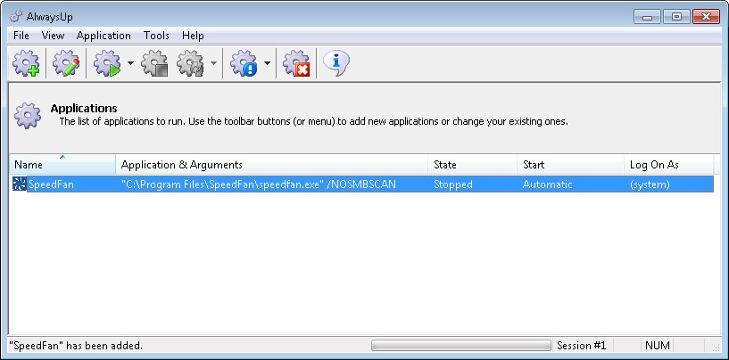This screenshot has height=360, width=729.
Task: Click the Start Application green play icon
Action: (107, 63)
